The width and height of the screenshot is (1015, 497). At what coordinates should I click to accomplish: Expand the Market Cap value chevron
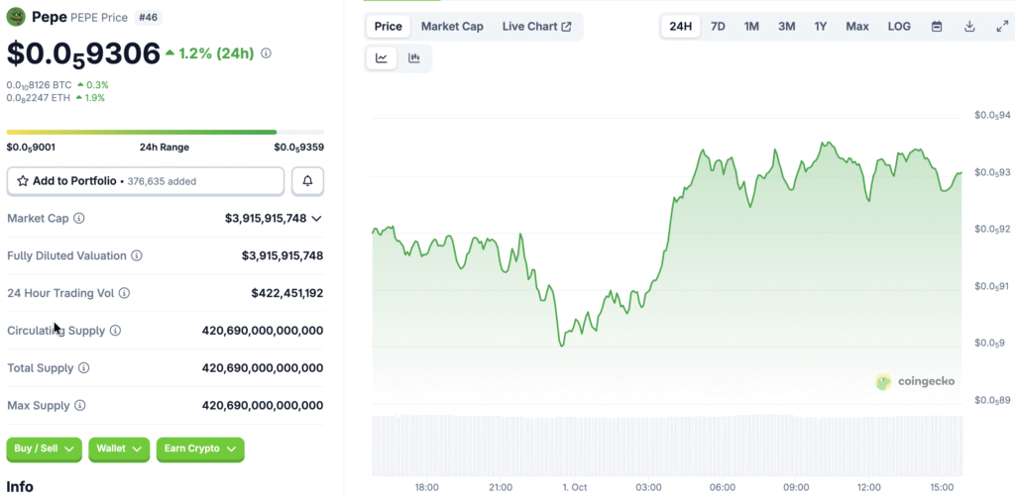[x=316, y=218]
